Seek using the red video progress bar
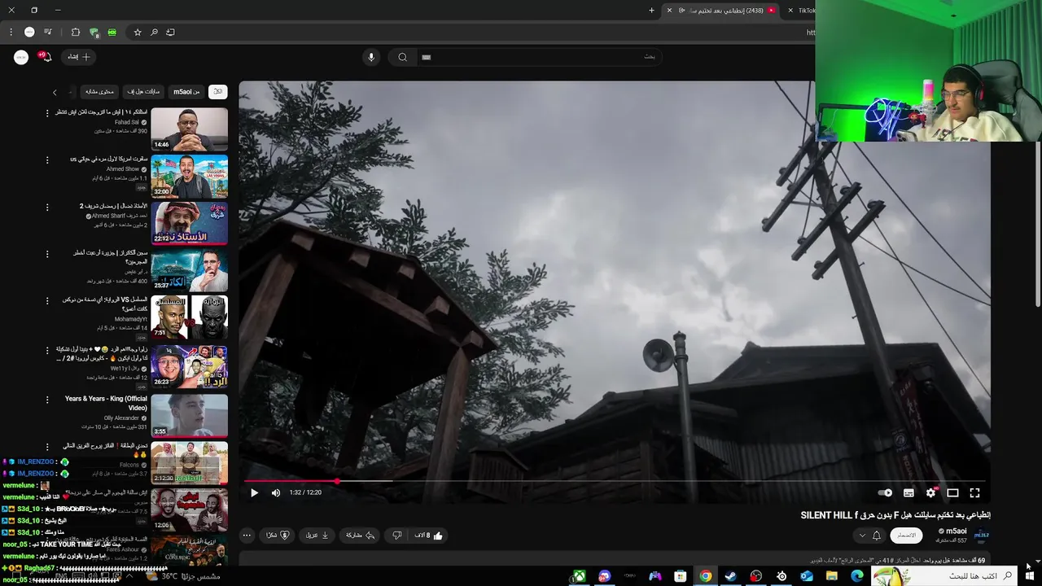Image resolution: width=1042 pixels, height=586 pixels. point(615,481)
